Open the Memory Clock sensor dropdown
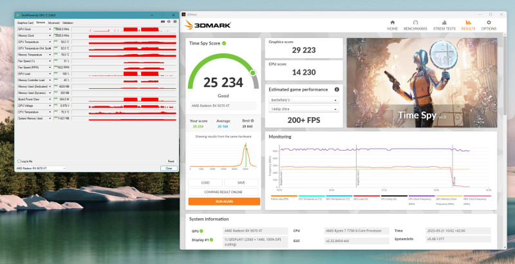 (x=50, y=35)
